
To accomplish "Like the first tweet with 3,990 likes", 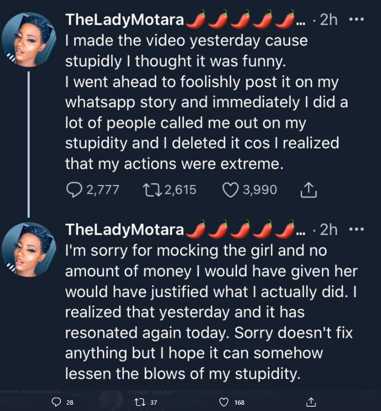I will tap(230, 190).
